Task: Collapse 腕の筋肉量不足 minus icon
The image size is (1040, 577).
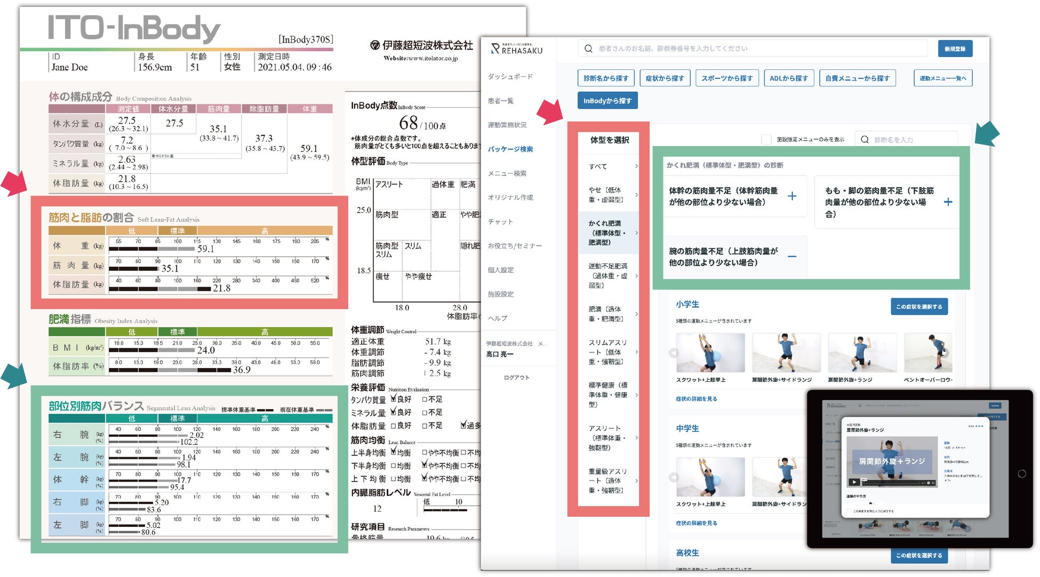Action: point(792,257)
